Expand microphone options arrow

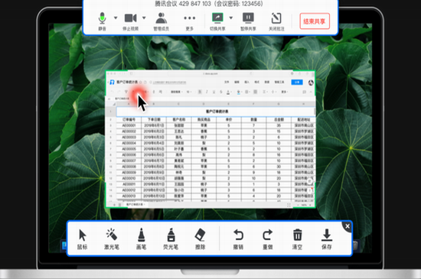point(116,18)
